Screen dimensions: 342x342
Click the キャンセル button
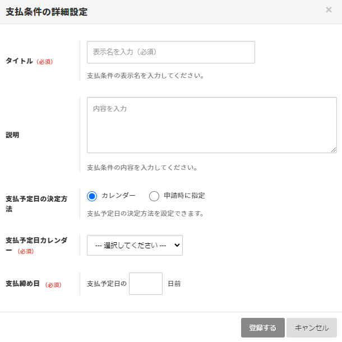(x=312, y=327)
